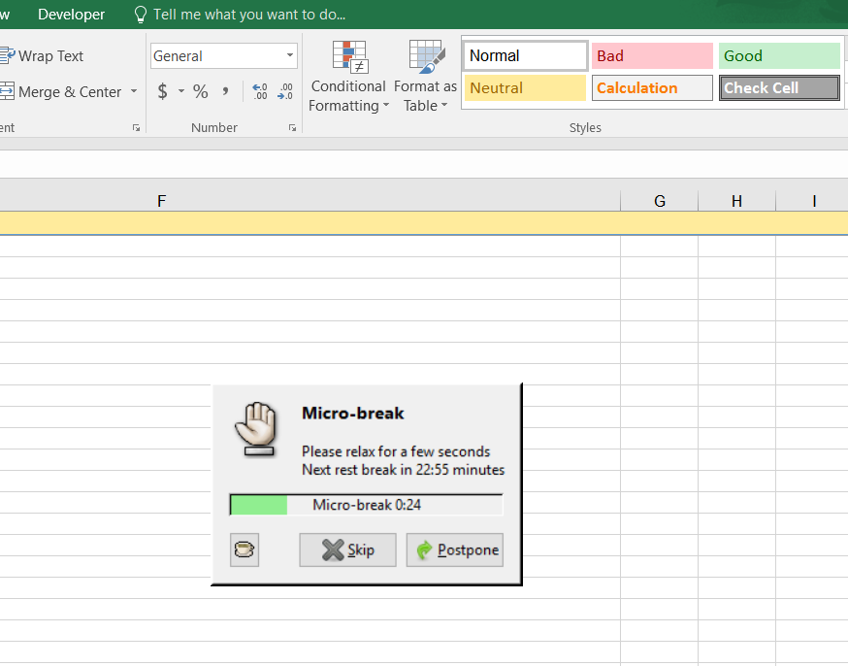
Task: Apply Accounting Number Format dollar icon
Action: (162, 91)
